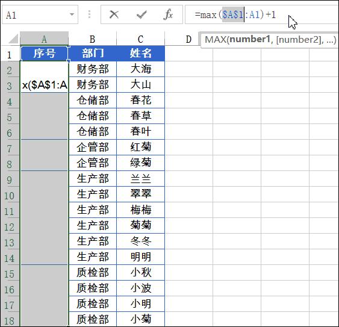Click the cell containing 梅梅
Image resolution: width=339 pixels, height=327 pixels.
140,210
